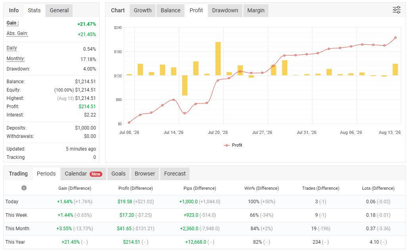Select the This Year row label

pos(15,242)
